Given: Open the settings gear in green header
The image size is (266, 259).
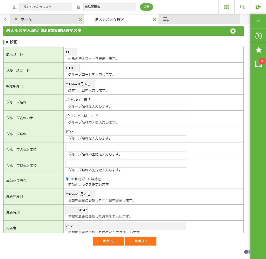Looking at the screenshot, I should pos(233,31).
